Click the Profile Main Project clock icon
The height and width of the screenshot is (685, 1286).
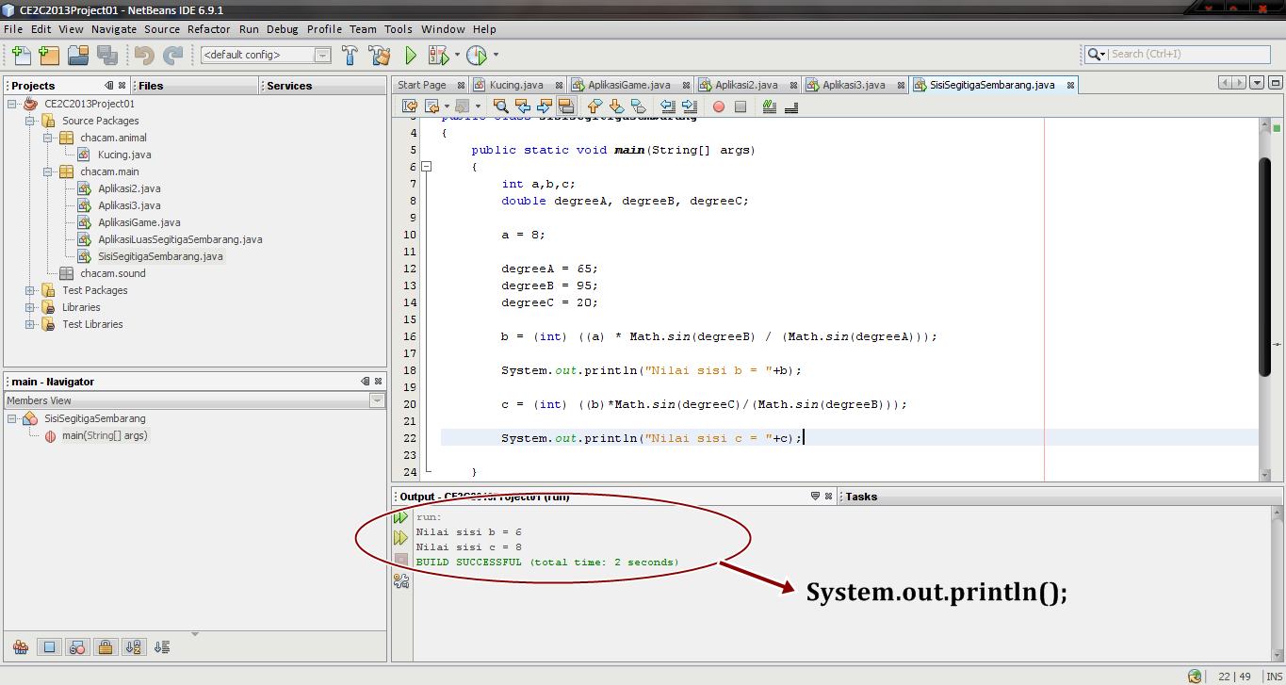pos(477,56)
